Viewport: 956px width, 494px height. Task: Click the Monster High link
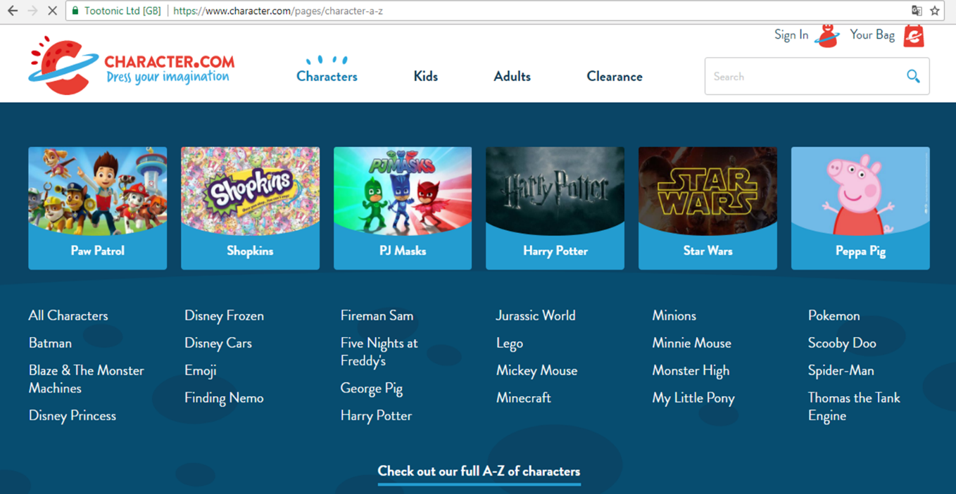(691, 371)
